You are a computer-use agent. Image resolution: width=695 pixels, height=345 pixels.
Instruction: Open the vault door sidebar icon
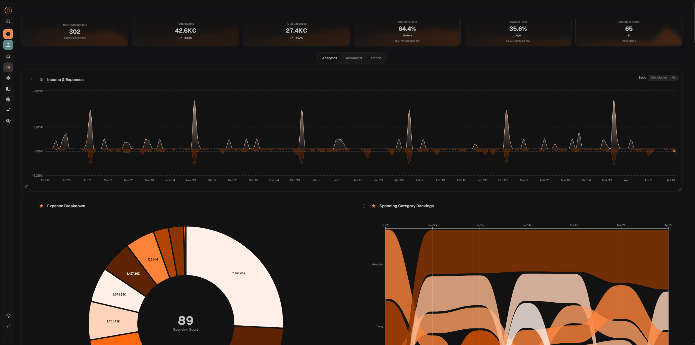(8, 89)
